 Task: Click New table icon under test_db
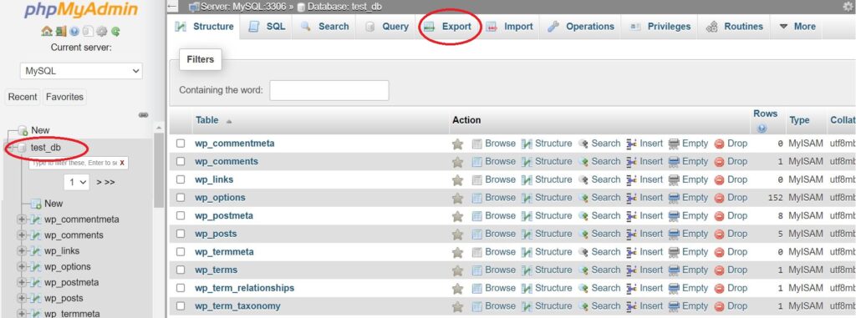pyautogui.click(x=36, y=204)
